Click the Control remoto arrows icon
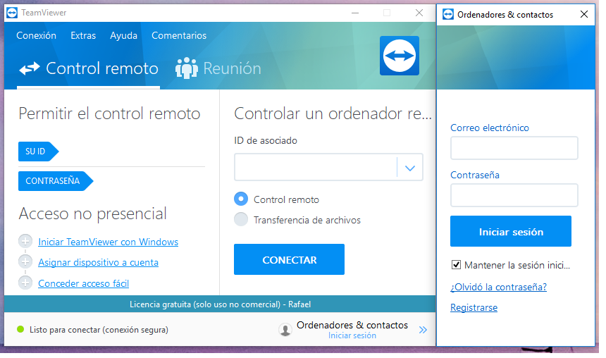Screen dimensions: 606x358 point(30,68)
